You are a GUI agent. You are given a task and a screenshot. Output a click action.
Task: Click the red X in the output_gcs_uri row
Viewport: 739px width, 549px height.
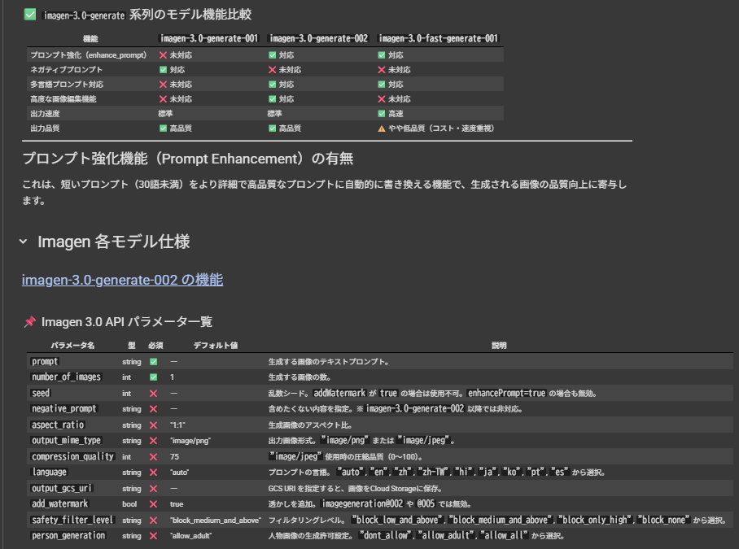point(154,489)
